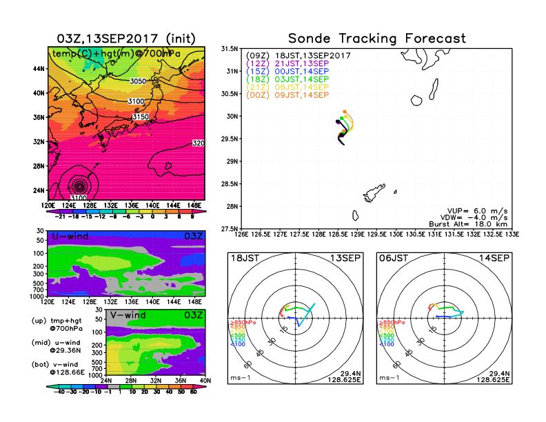Click the "44N" label on the 700hPa map

39,69
